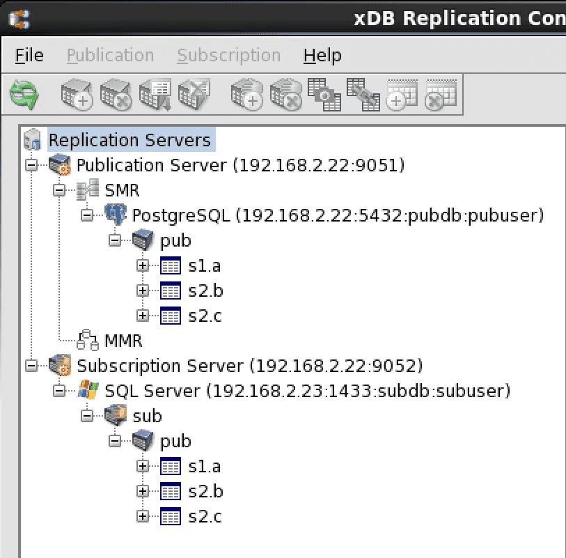Click the calendar-plus schedule toolbar icon

point(402,95)
